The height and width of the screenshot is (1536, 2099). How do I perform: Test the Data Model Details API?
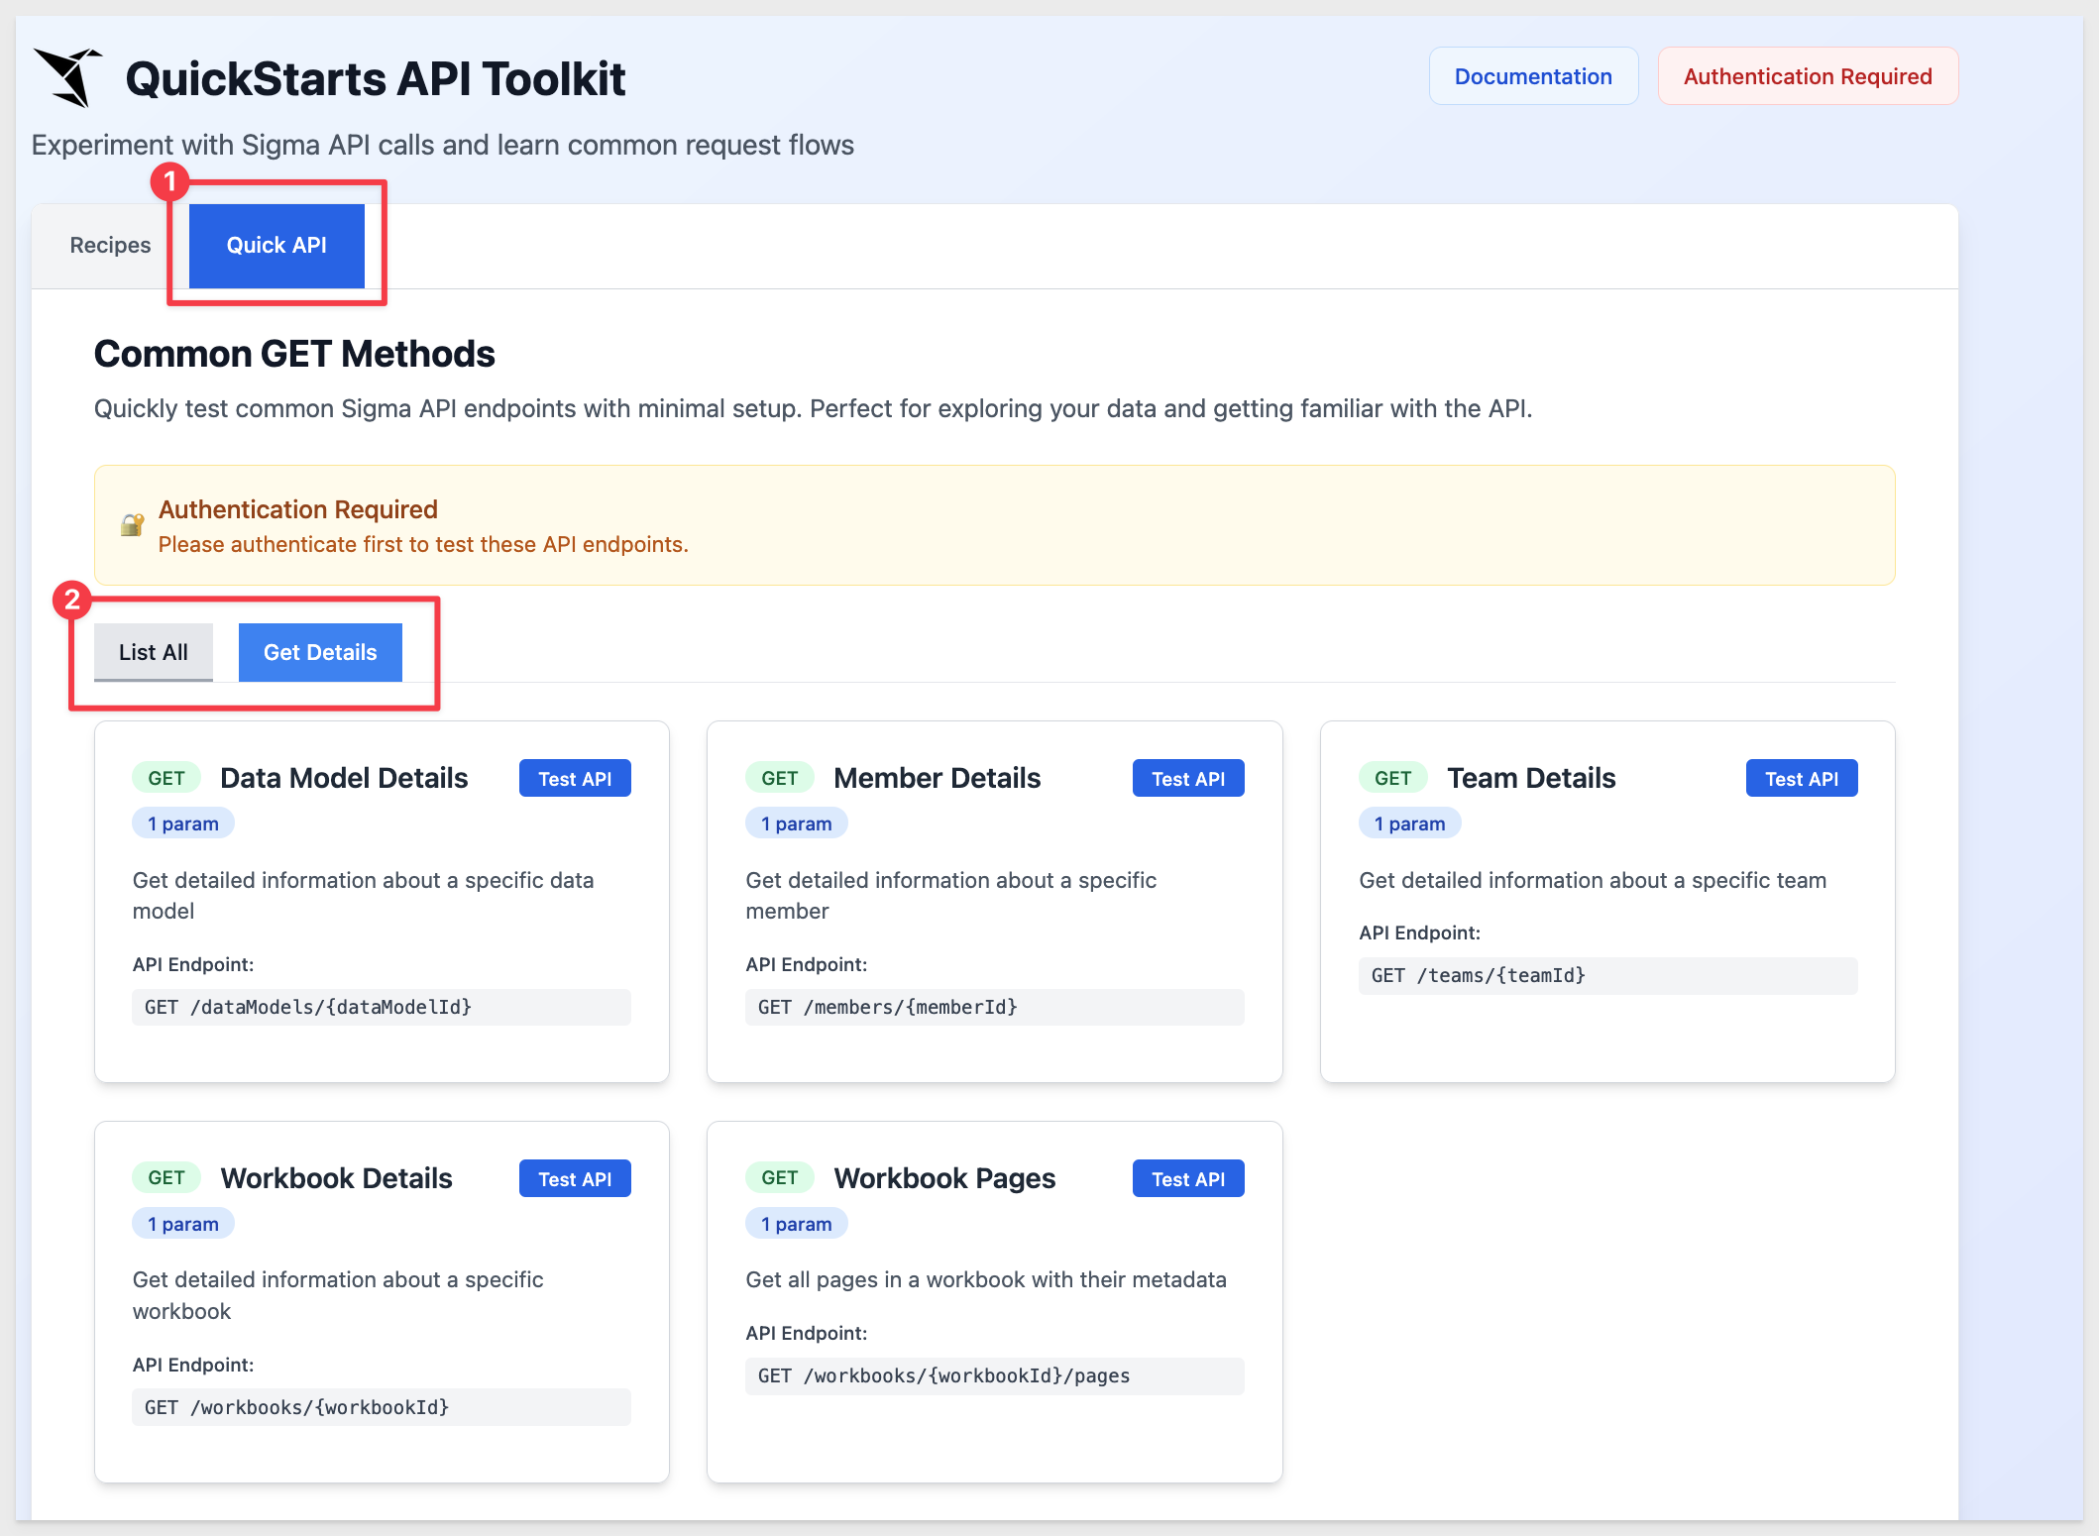pos(575,779)
